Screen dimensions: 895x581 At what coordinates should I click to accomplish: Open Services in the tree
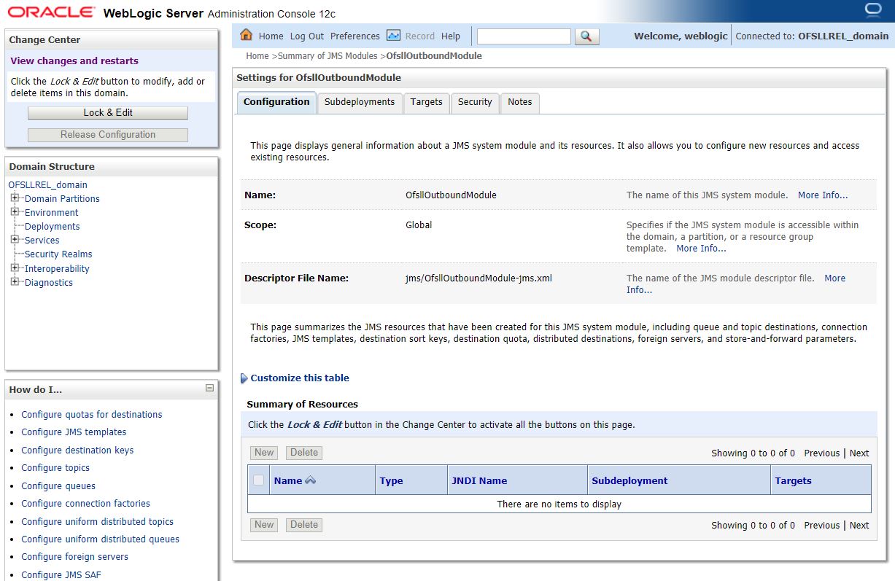point(42,240)
